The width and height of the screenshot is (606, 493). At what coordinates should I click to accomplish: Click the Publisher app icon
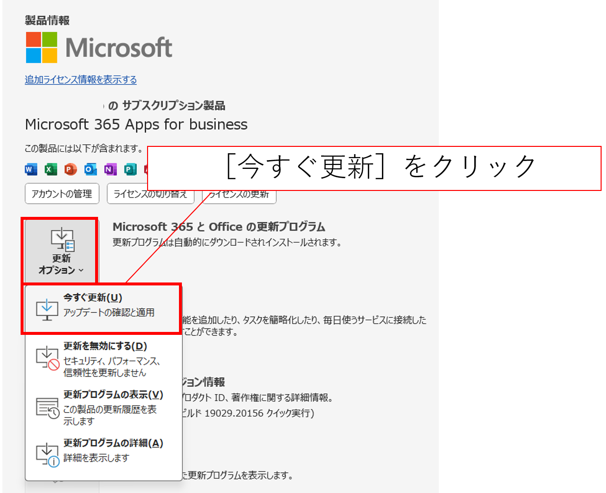(x=130, y=169)
